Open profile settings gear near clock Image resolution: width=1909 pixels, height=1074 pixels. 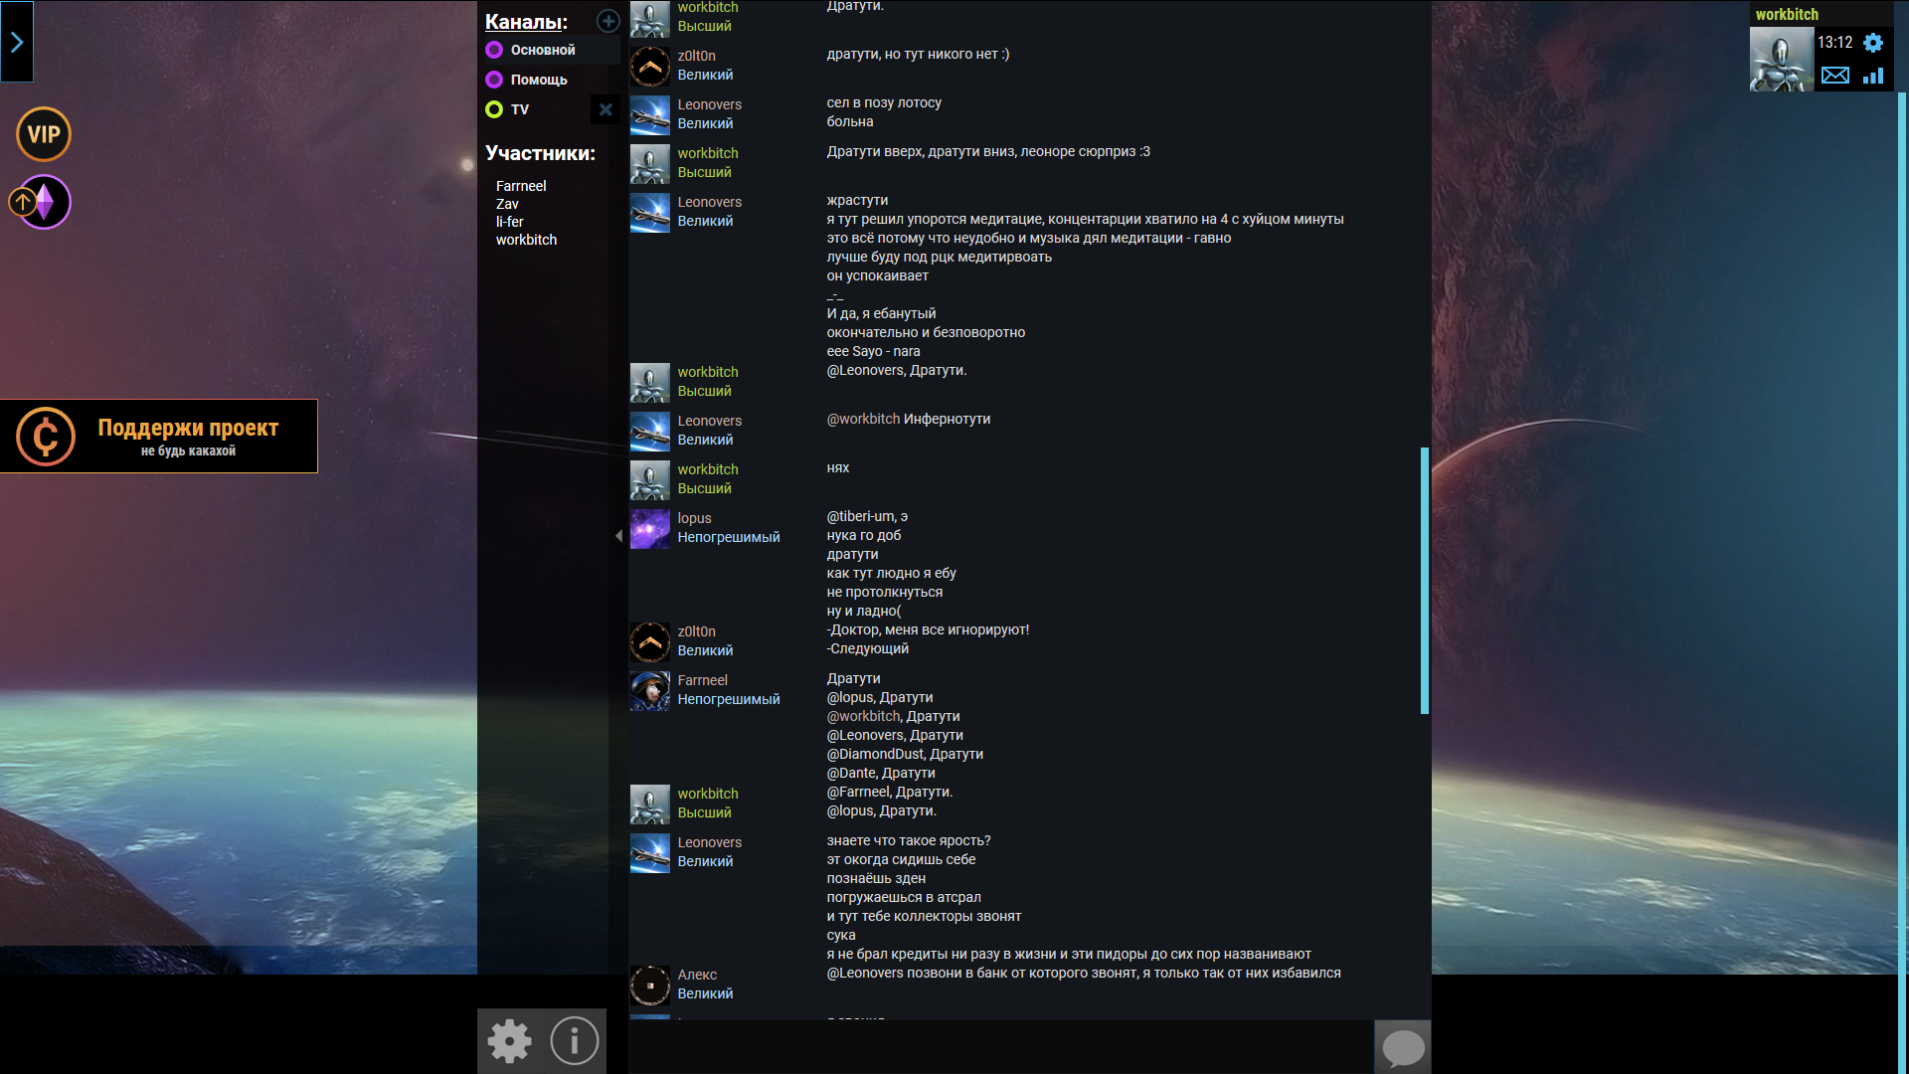[1873, 43]
